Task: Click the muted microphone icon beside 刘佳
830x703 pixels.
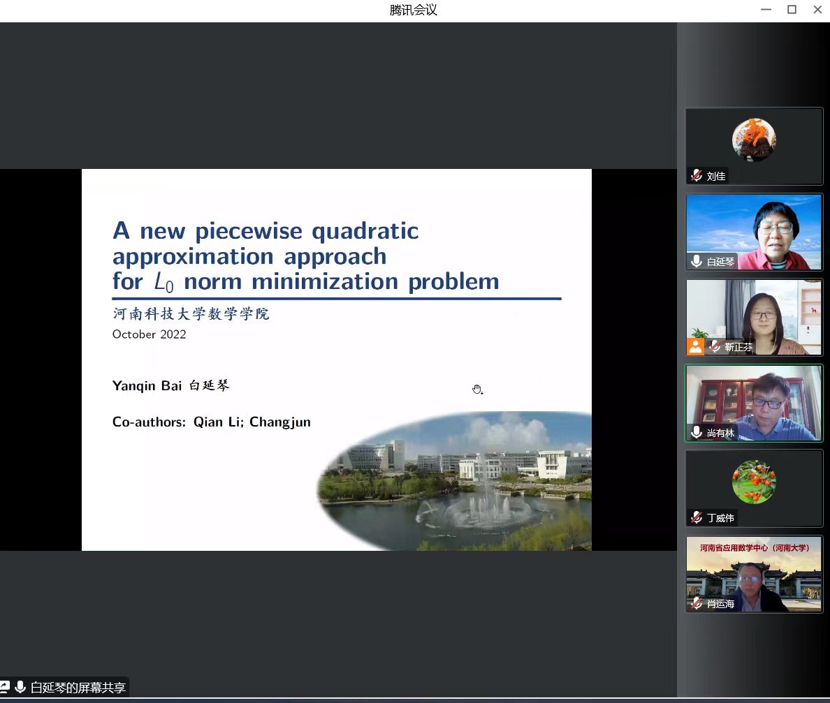Action: [x=696, y=175]
